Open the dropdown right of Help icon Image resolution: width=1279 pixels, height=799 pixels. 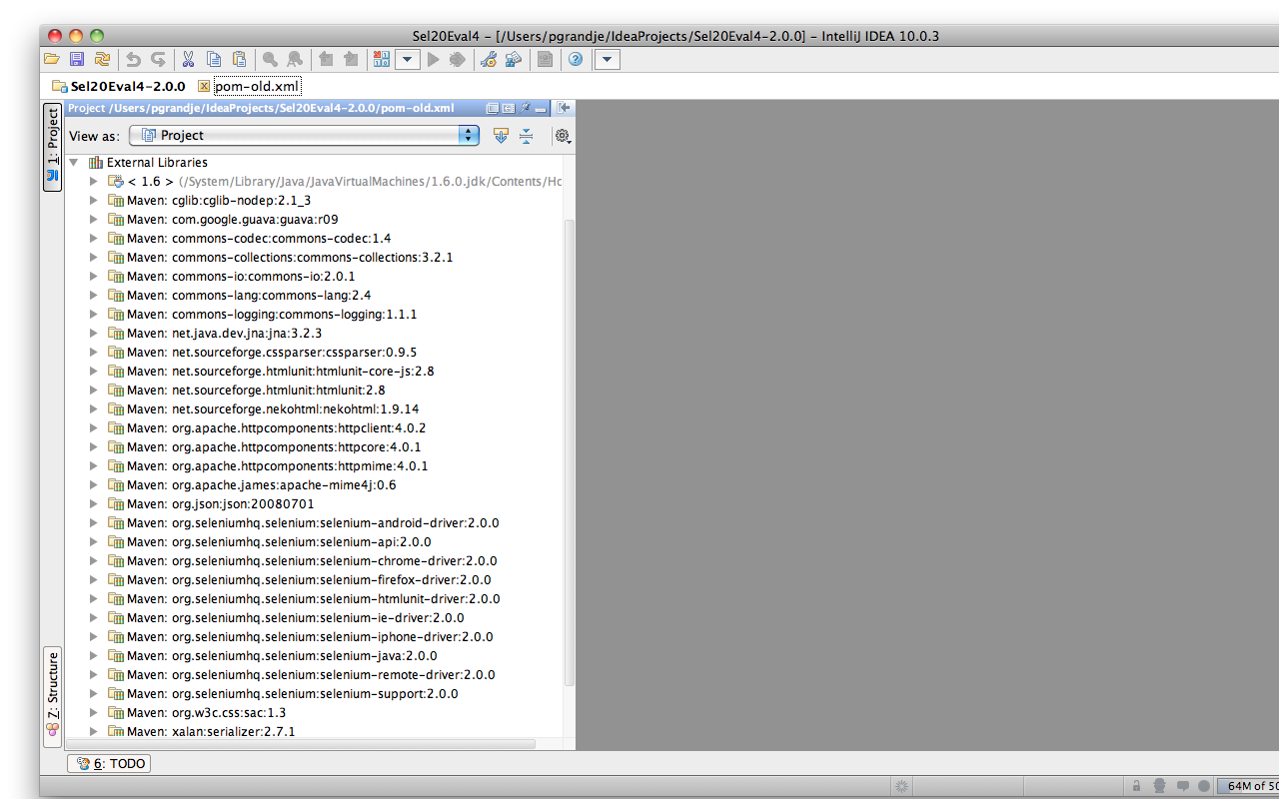point(608,60)
